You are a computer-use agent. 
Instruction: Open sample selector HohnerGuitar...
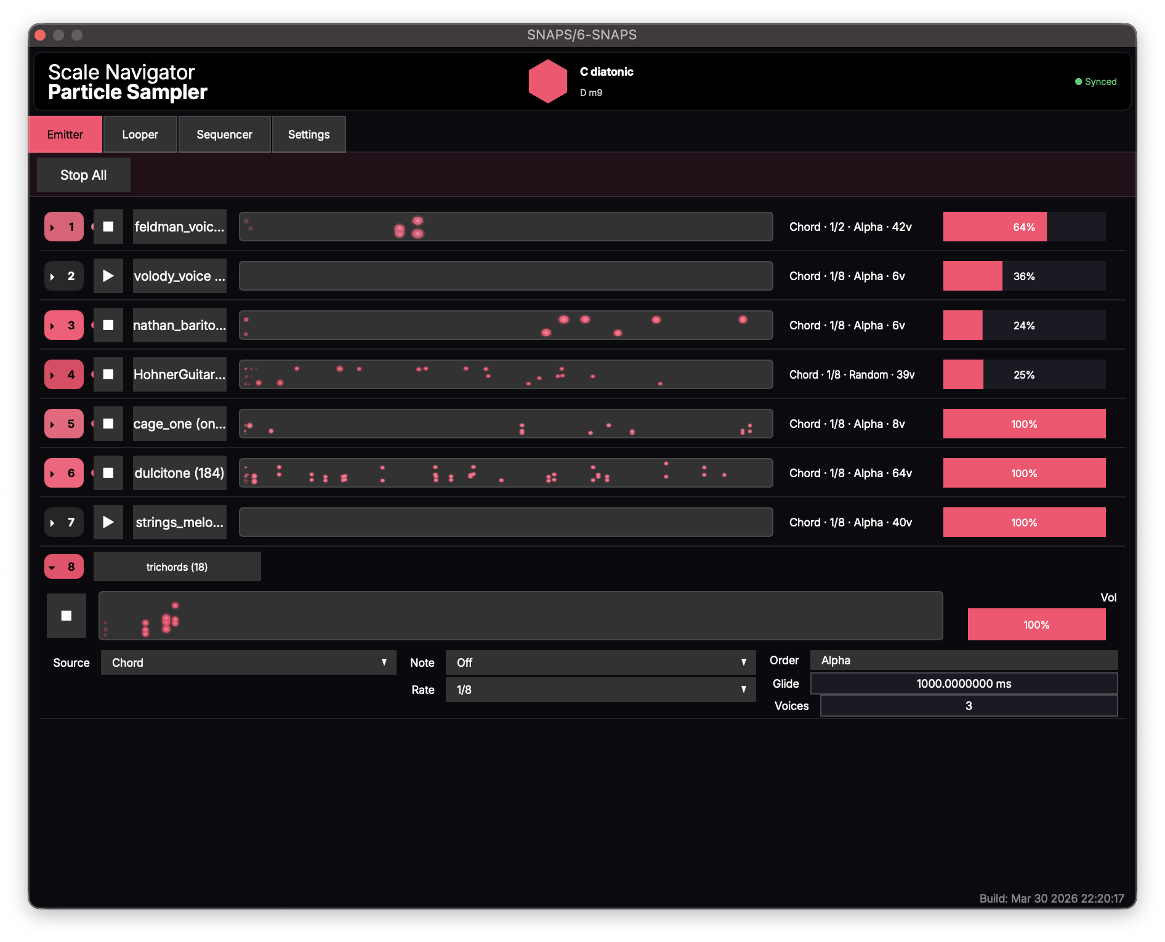[180, 374]
